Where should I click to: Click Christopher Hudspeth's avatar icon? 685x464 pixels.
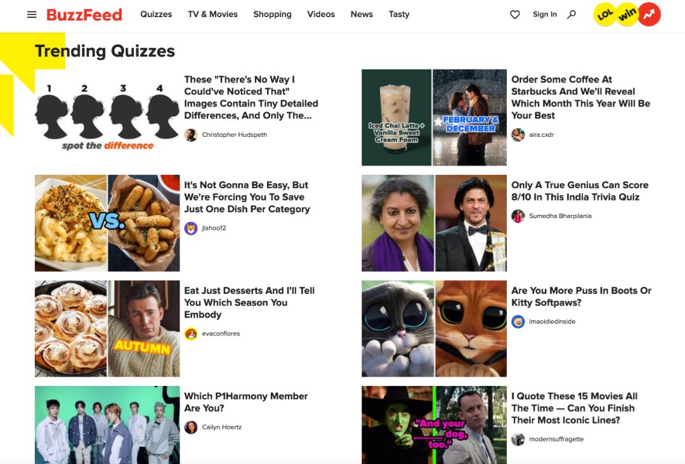click(191, 135)
